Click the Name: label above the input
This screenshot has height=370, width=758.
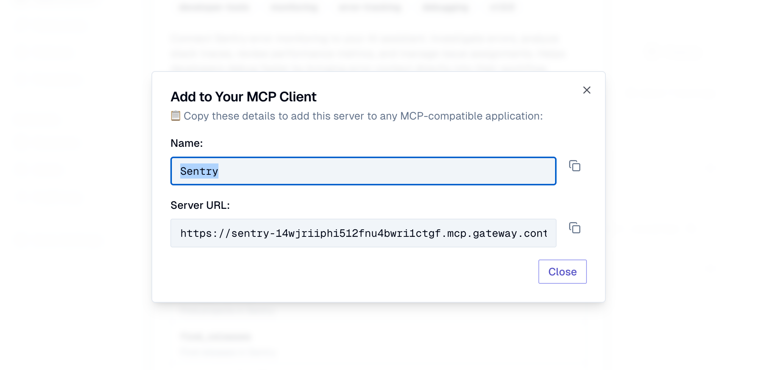(x=186, y=143)
